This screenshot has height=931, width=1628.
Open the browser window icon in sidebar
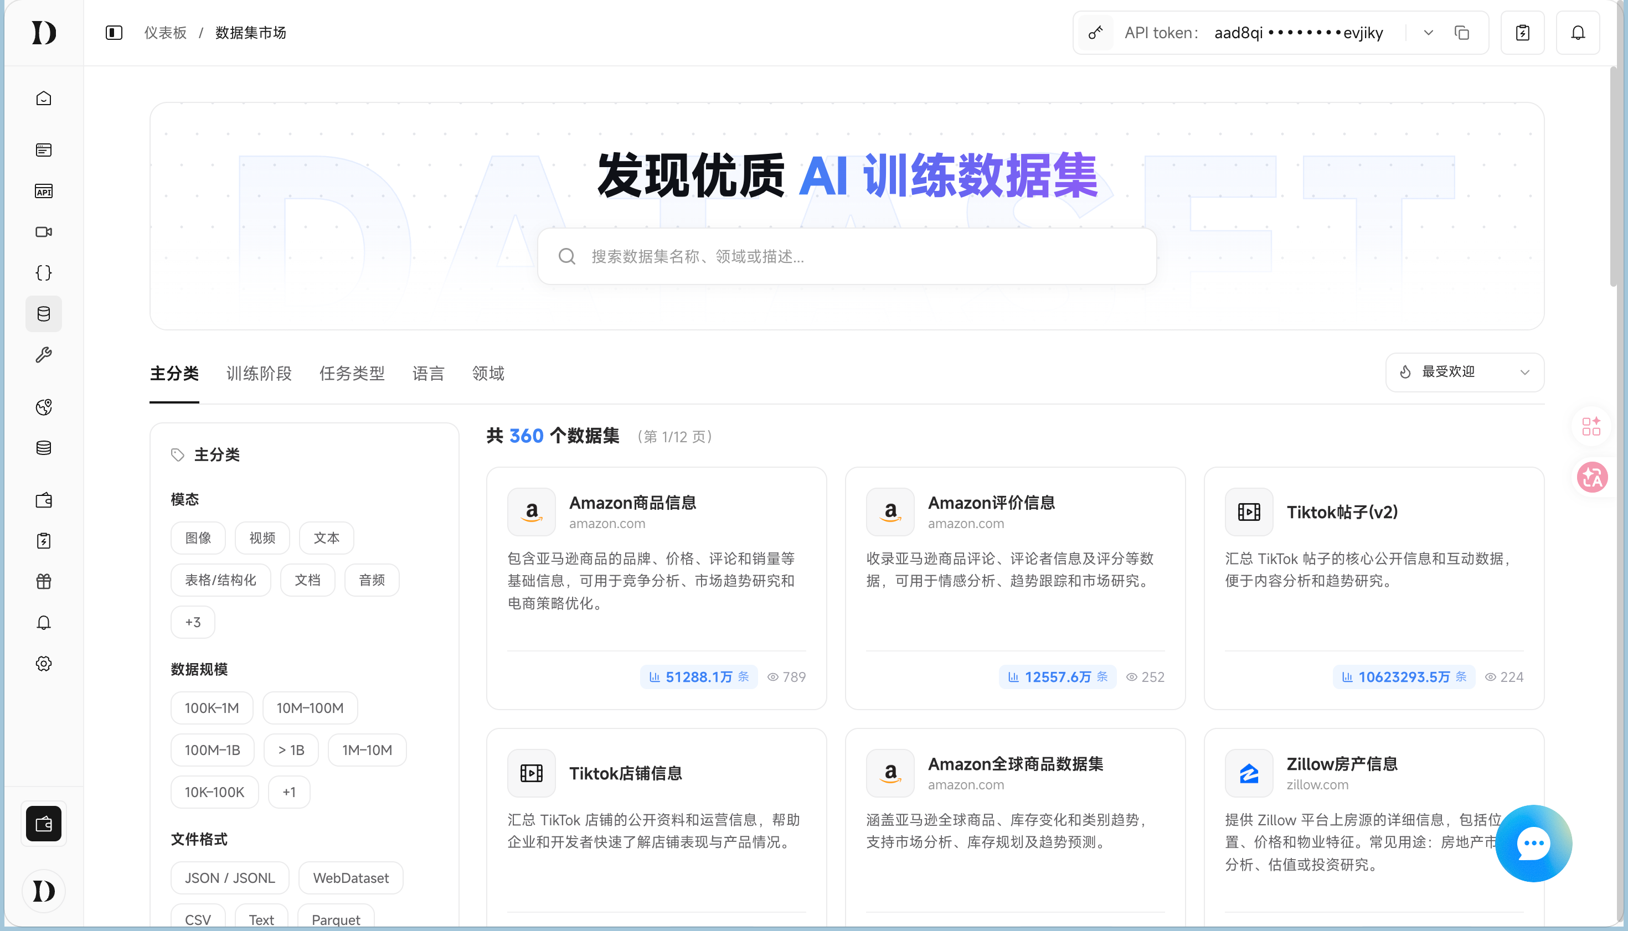pos(44,150)
